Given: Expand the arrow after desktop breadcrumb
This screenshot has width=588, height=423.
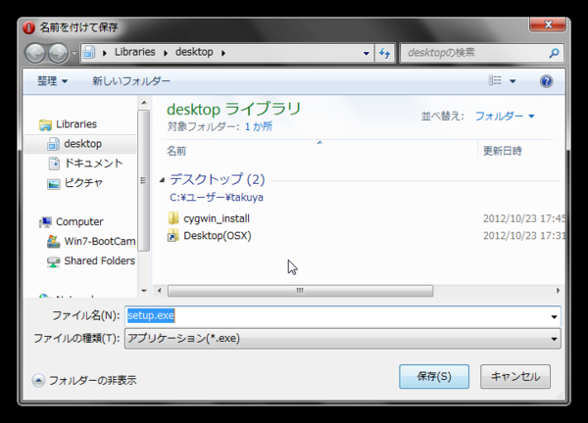Looking at the screenshot, I should pos(223,53).
